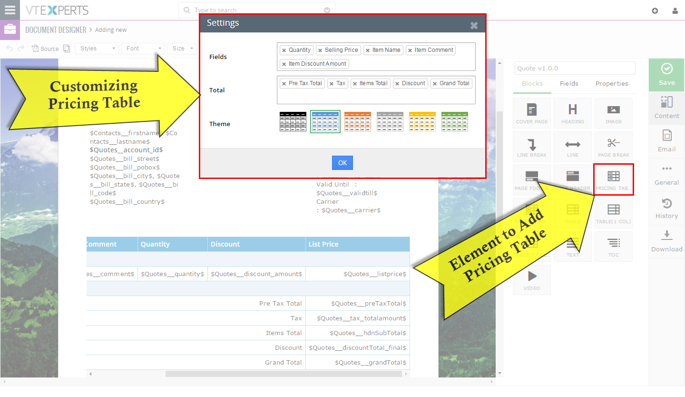This screenshot has height=397, width=685.
Task: Toggle Source view in editor
Action: 45,49
